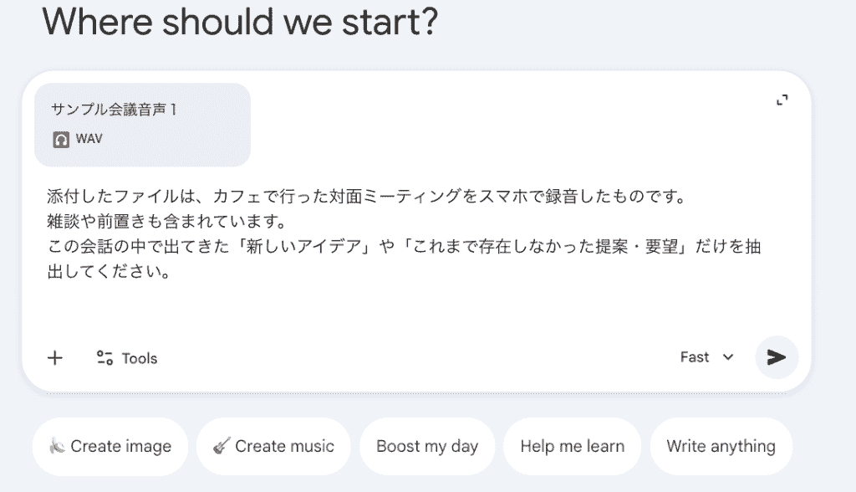The height and width of the screenshot is (492, 856).
Task: Click the send arrow button
Action: 777,357
